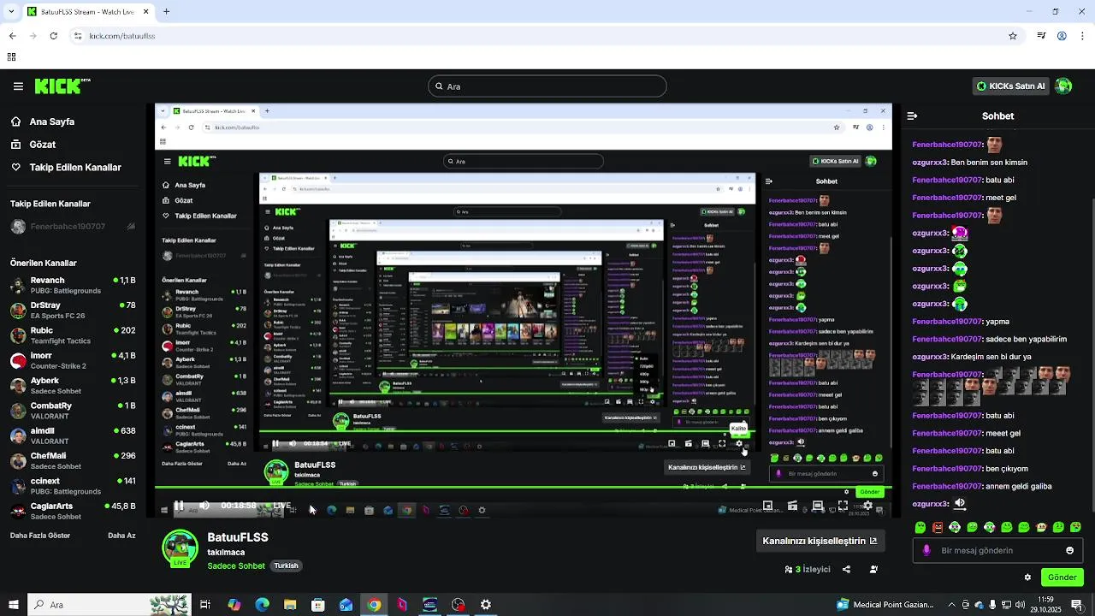The width and height of the screenshot is (1095, 616).
Task: Click the address bar kick.com/batuuflss
Action: coord(122,36)
